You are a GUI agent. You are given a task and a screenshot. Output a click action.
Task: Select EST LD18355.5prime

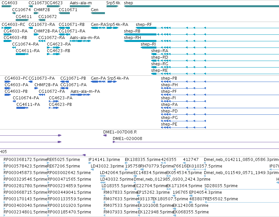point(118,186)
